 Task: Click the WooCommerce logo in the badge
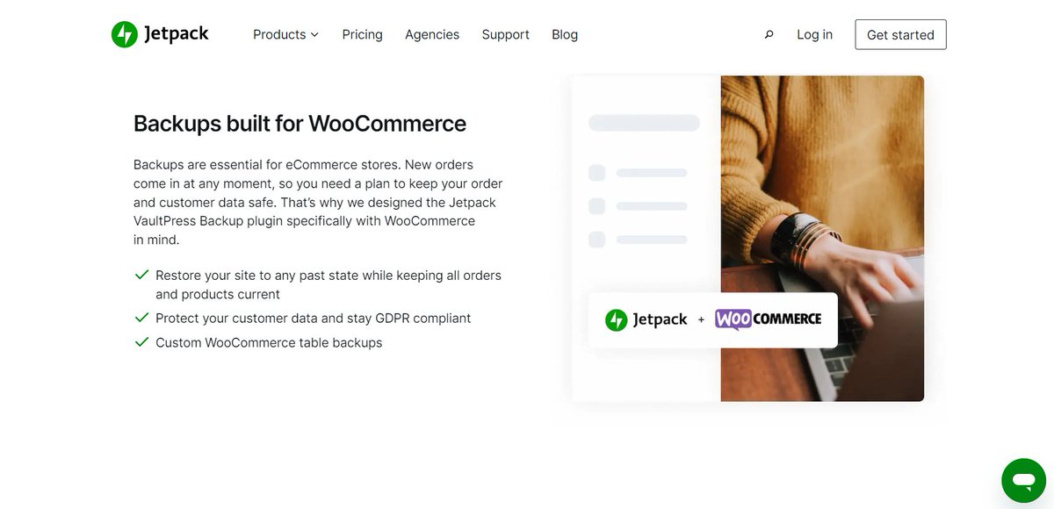point(768,319)
